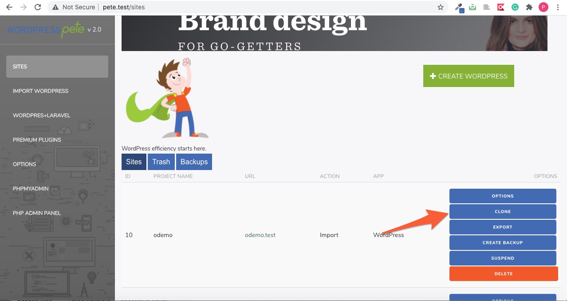Open the Chrome profile avatar
The image size is (567, 301).
coord(543,7)
